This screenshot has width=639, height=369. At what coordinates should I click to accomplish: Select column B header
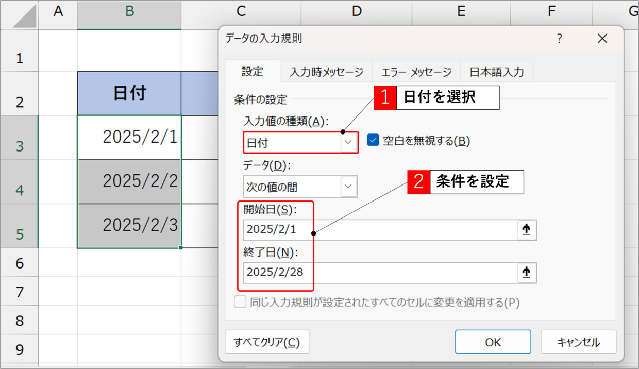[x=129, y=12]
